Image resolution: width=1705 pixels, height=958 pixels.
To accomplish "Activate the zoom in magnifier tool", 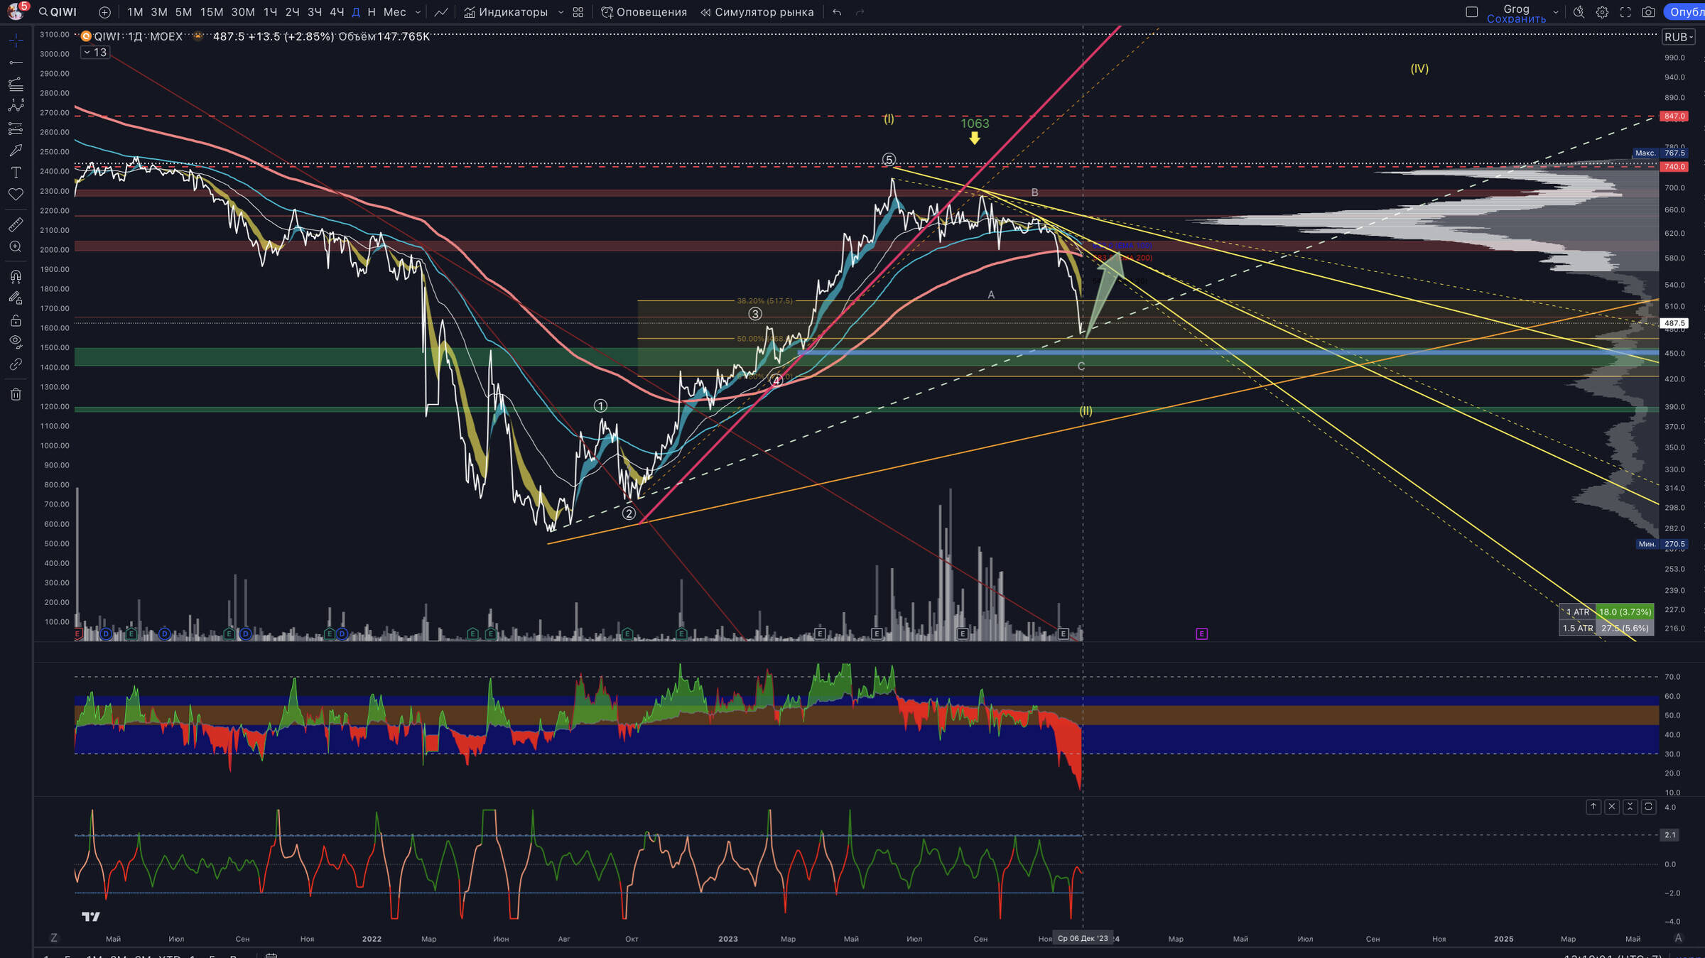I will (16, 246).
